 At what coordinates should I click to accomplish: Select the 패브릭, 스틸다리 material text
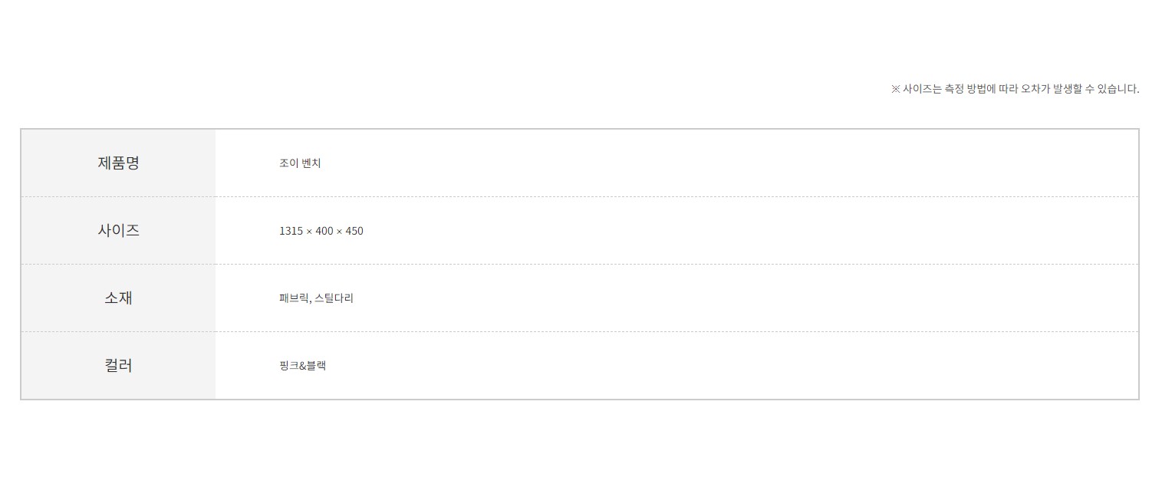316,298
